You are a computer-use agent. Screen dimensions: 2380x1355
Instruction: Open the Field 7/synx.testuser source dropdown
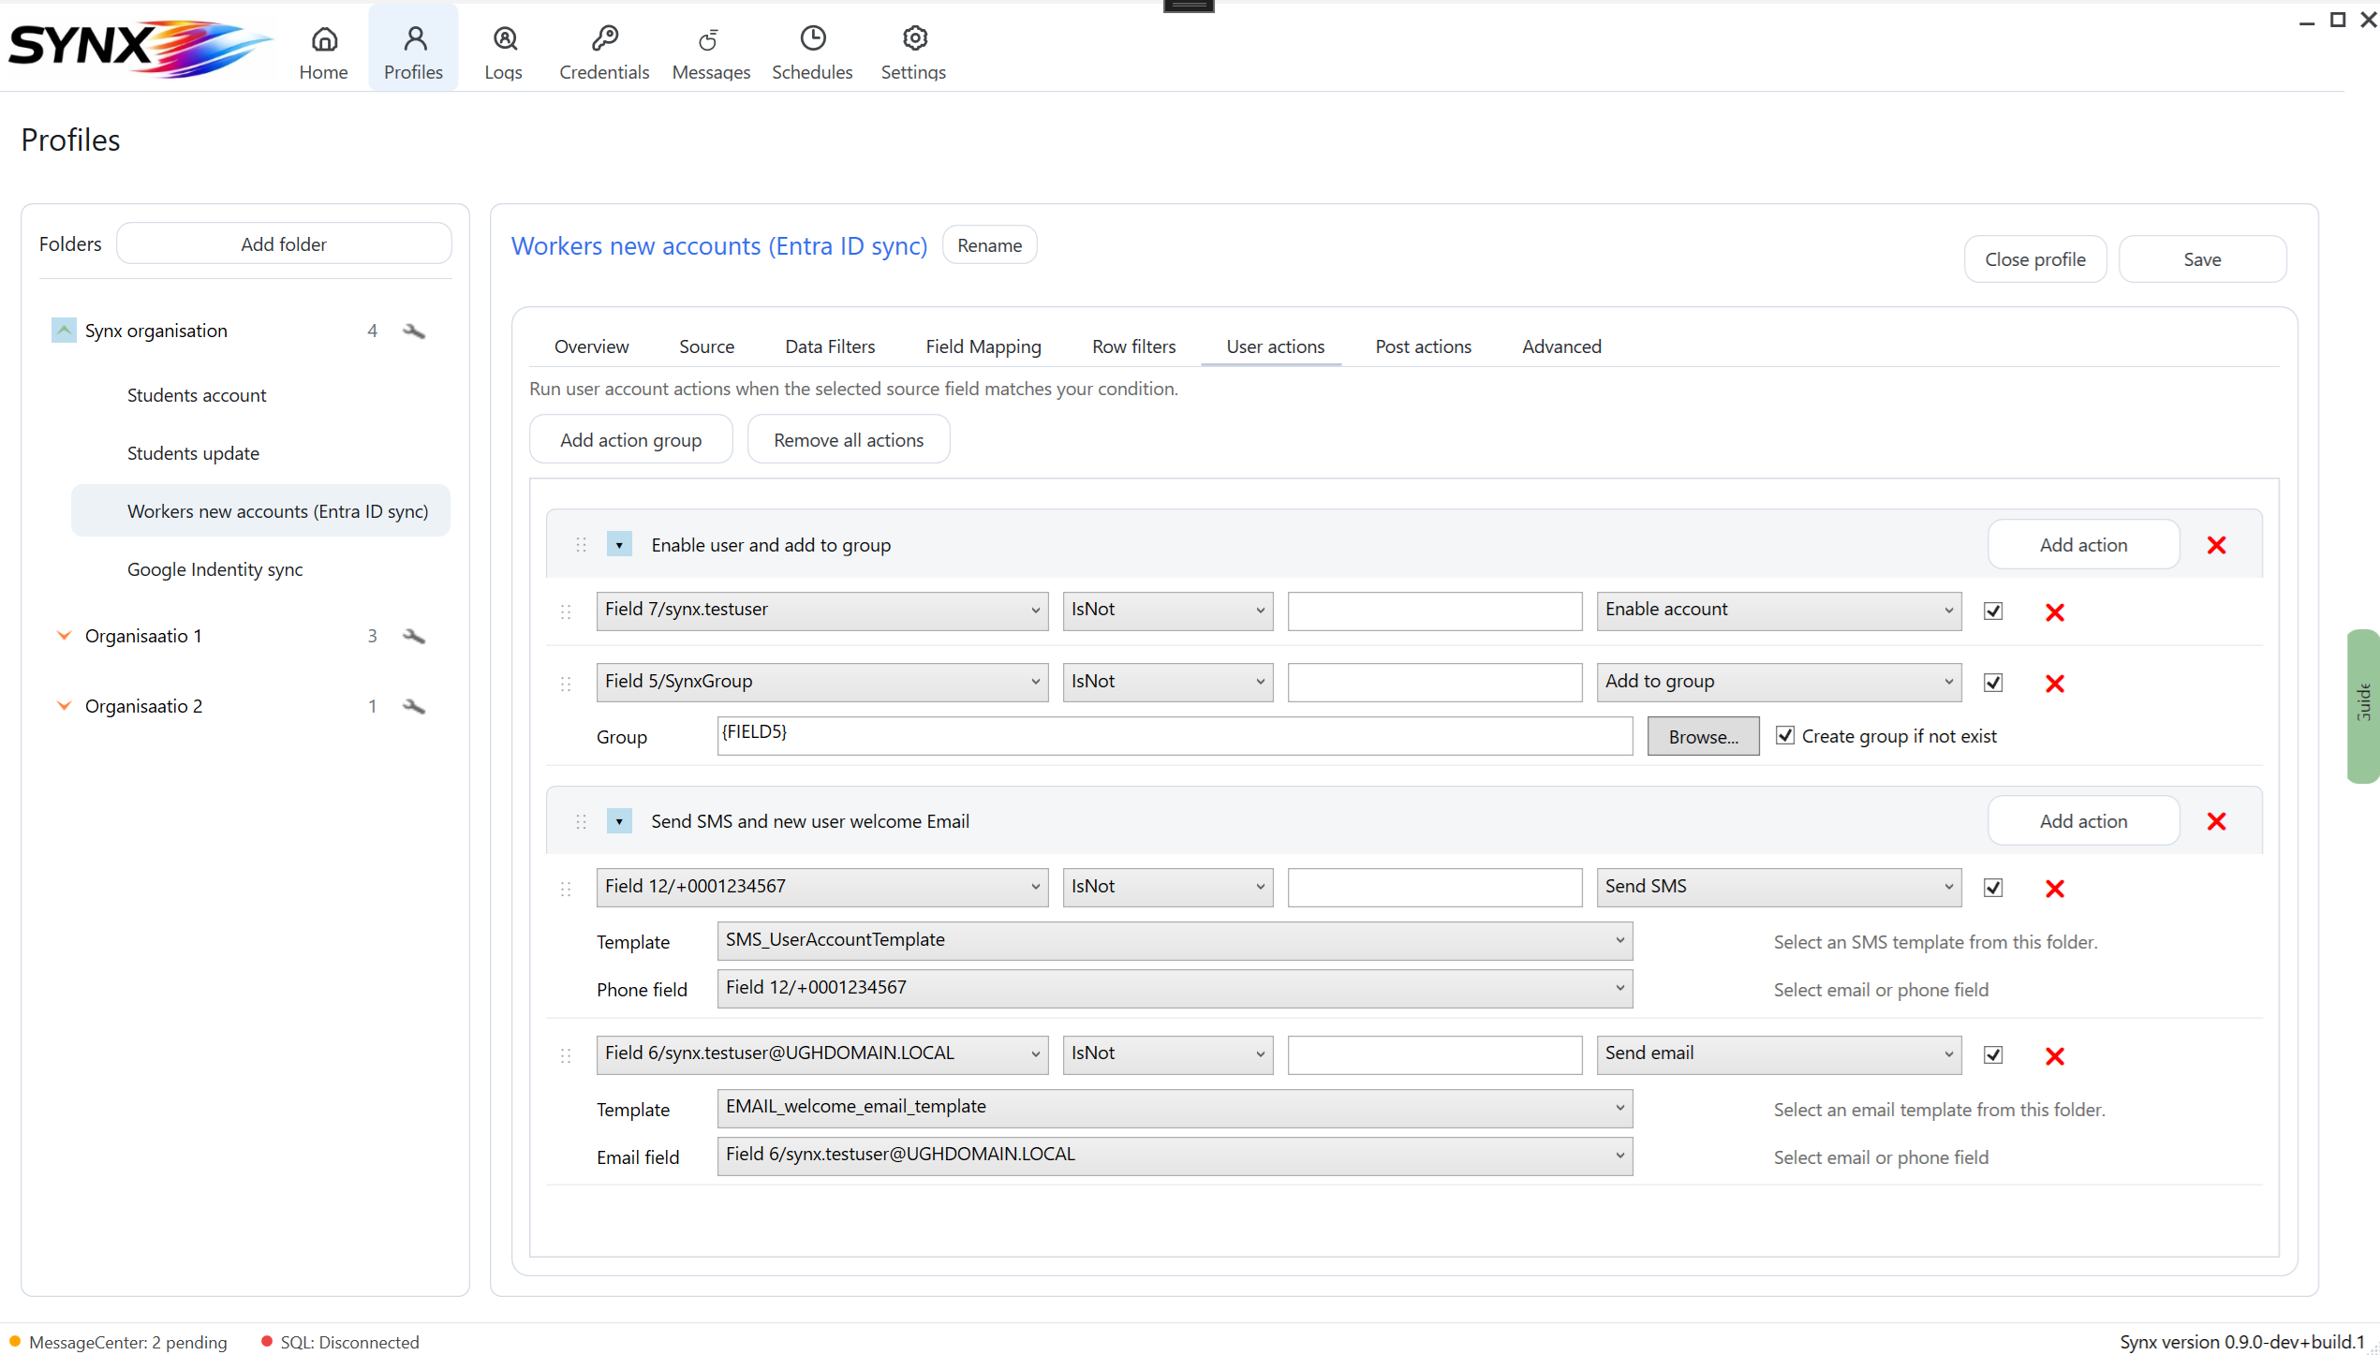(822, 611)
